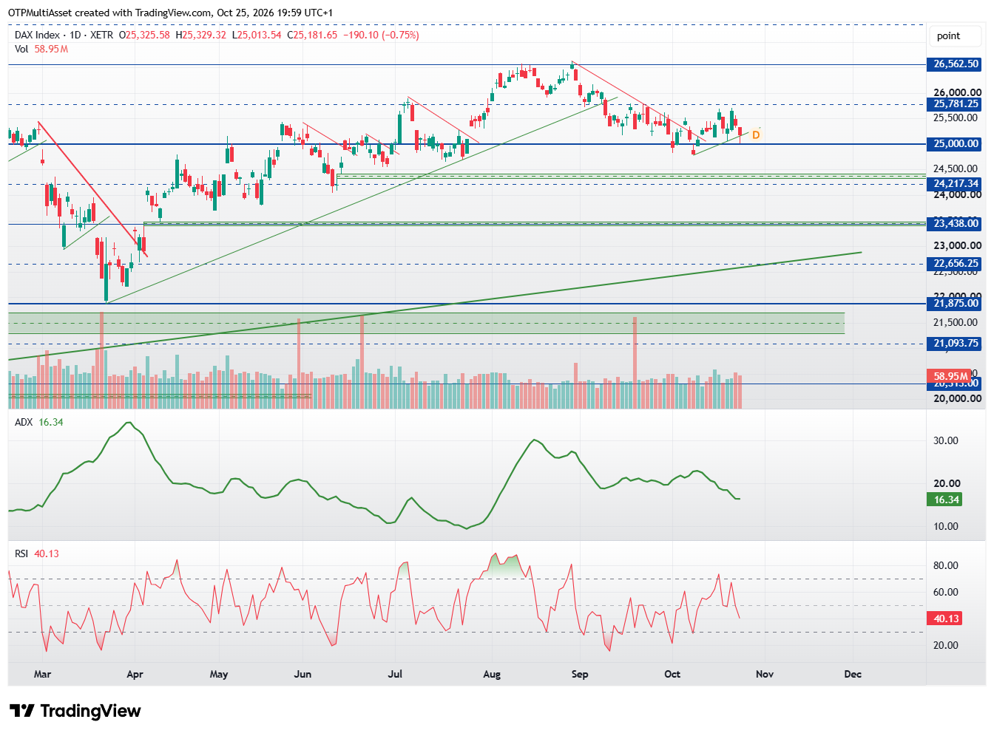Click the Sep label on time axis
This screenshot has width=994, height=736.
click(580, 674)
